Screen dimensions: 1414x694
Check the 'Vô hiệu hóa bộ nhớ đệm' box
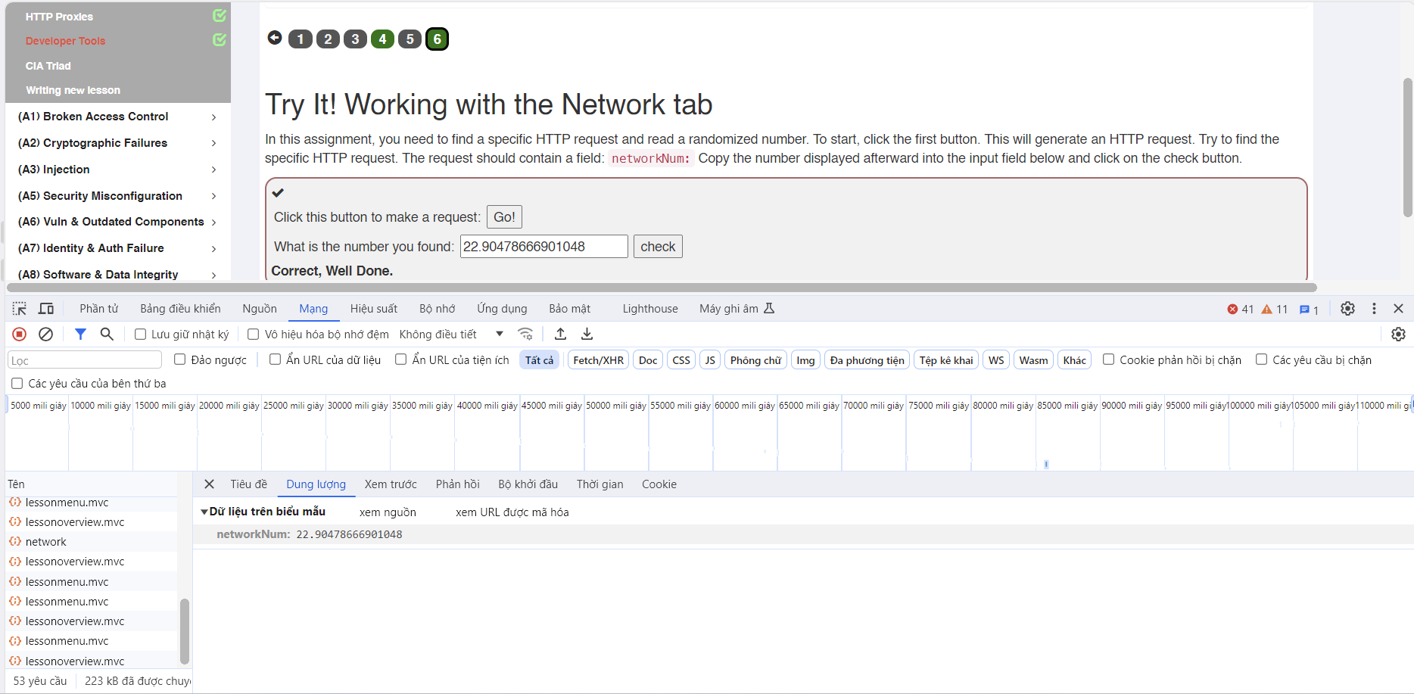pyautogui.click(x=254, y=335)
